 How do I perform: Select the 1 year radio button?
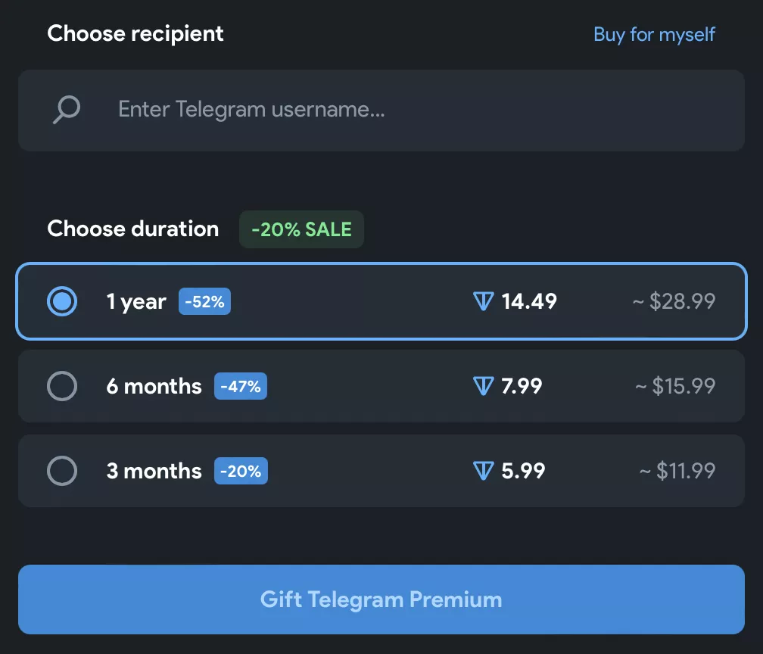pyautogui.click(x=62, y=301)
